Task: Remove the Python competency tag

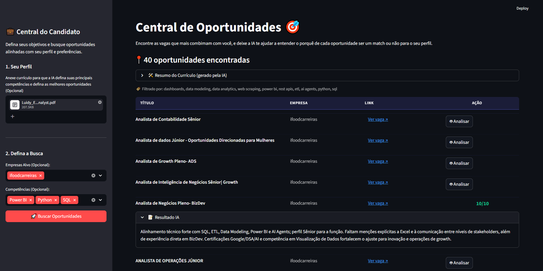Action: pyautogui.click(x=55, y=200)
